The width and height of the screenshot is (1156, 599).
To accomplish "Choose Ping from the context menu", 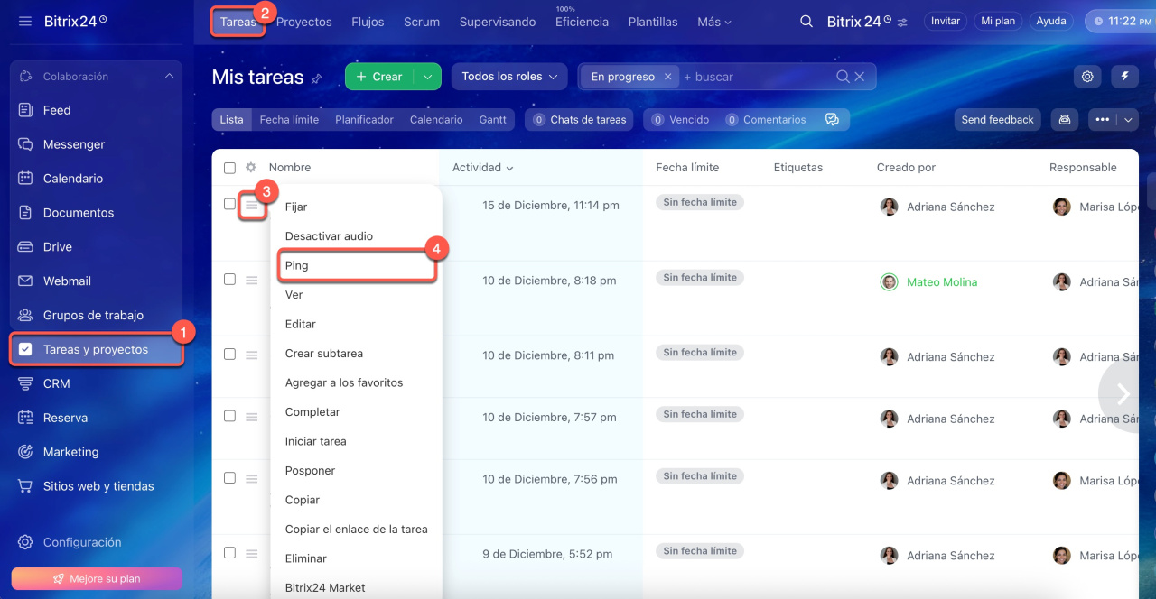I will tap(296, 265).
